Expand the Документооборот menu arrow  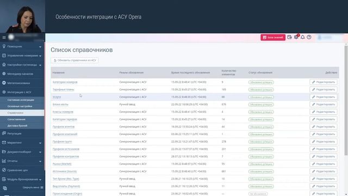(x=40, y=152)
